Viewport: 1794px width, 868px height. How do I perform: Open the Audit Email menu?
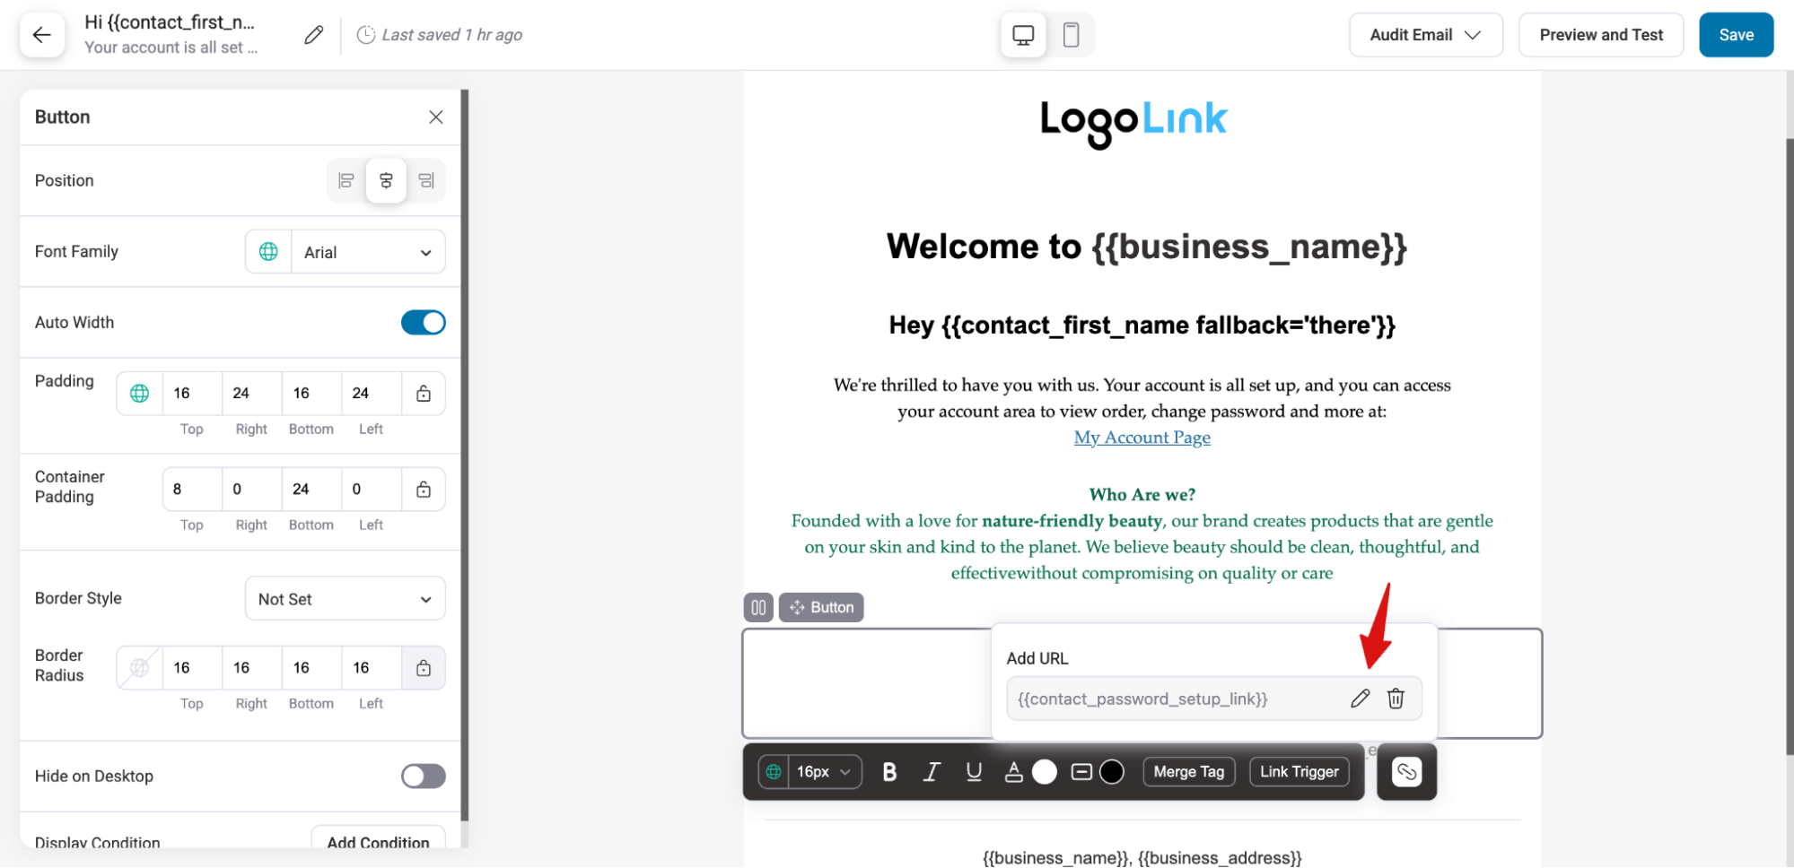point(1425,34)
